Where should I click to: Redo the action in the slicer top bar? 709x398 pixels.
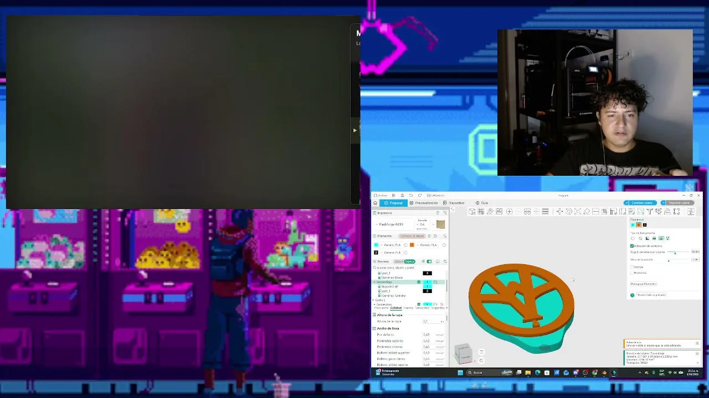[x=419, y=195]
